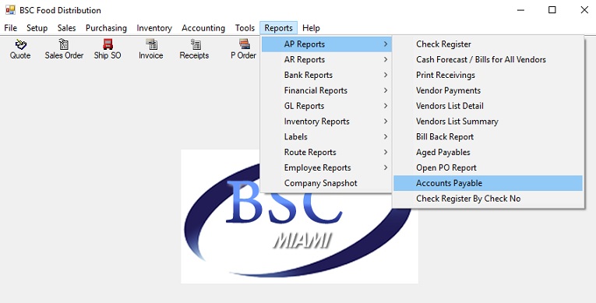The height and width of the screenshot is (303, 596).
Task: Open the Print Receivings report
Action: pyautogui.click(x=488, y=76)
